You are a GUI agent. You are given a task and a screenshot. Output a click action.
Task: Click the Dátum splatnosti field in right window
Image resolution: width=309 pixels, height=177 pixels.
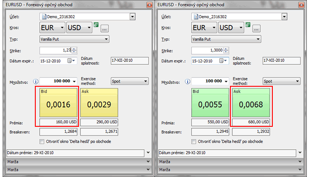pyautogui.click(x=282, y=61)
